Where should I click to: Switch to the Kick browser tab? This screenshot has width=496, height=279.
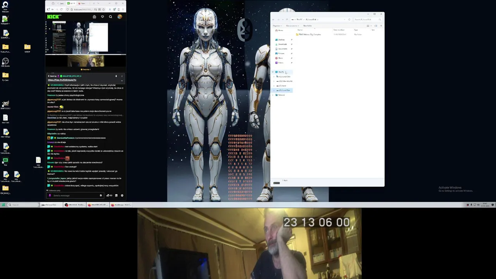[71, 3]
